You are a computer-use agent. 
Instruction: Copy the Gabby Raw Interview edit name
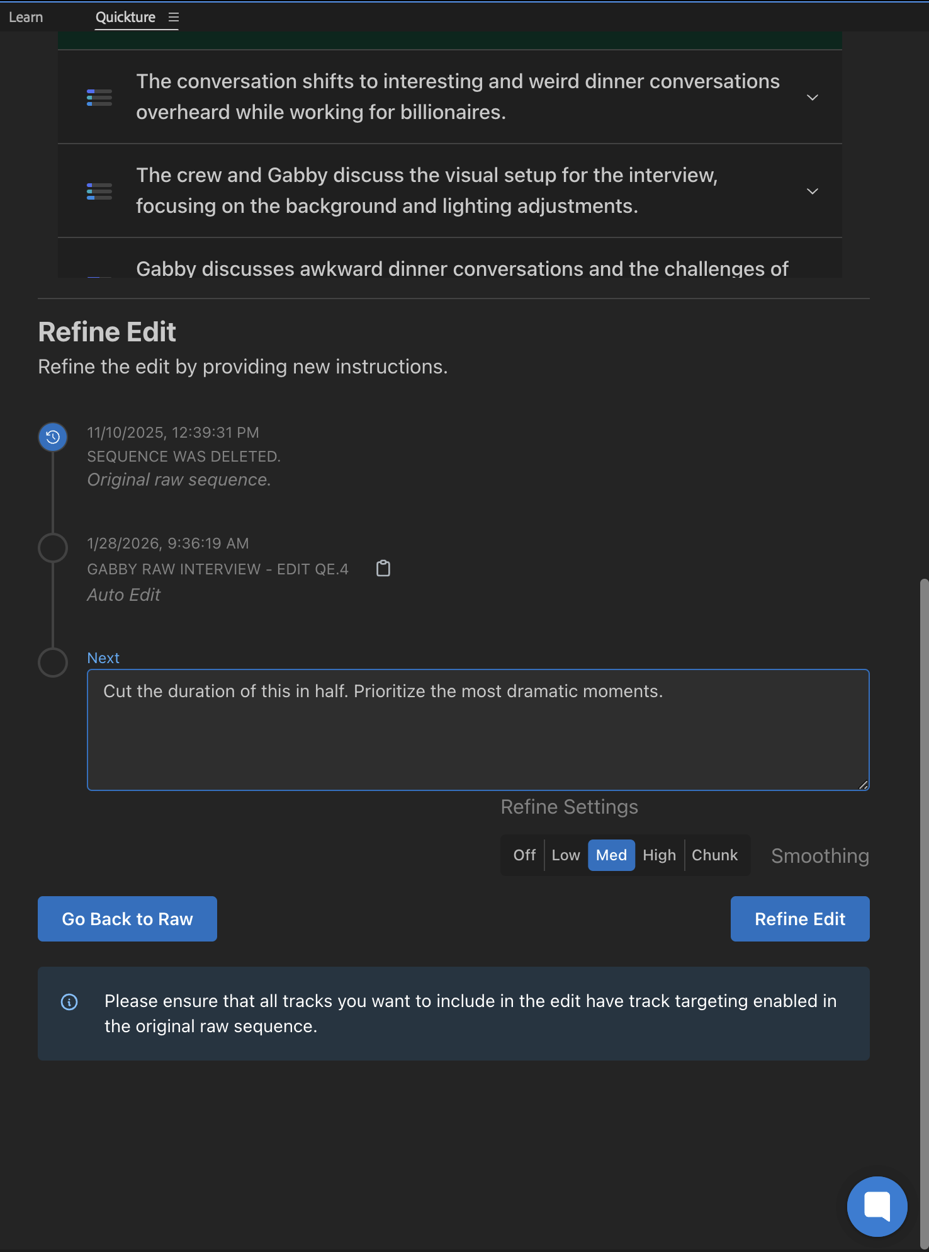pos(383,569)
